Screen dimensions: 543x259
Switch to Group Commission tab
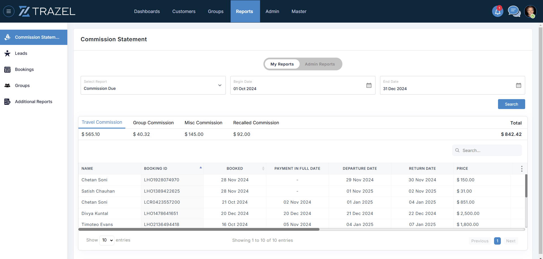(153, 123)
